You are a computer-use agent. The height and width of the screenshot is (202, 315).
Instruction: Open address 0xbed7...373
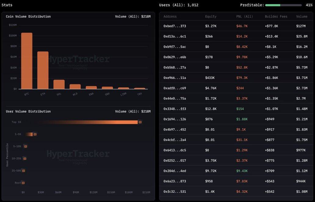(x=175, y=26)
